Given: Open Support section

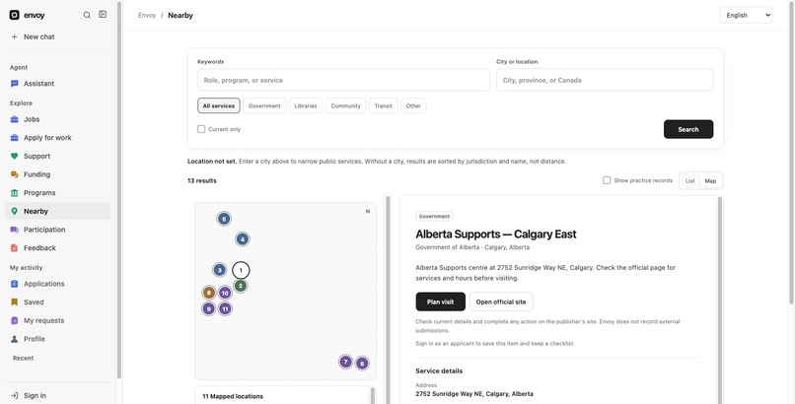Looking at the screenshot, I should pos(58,156).
